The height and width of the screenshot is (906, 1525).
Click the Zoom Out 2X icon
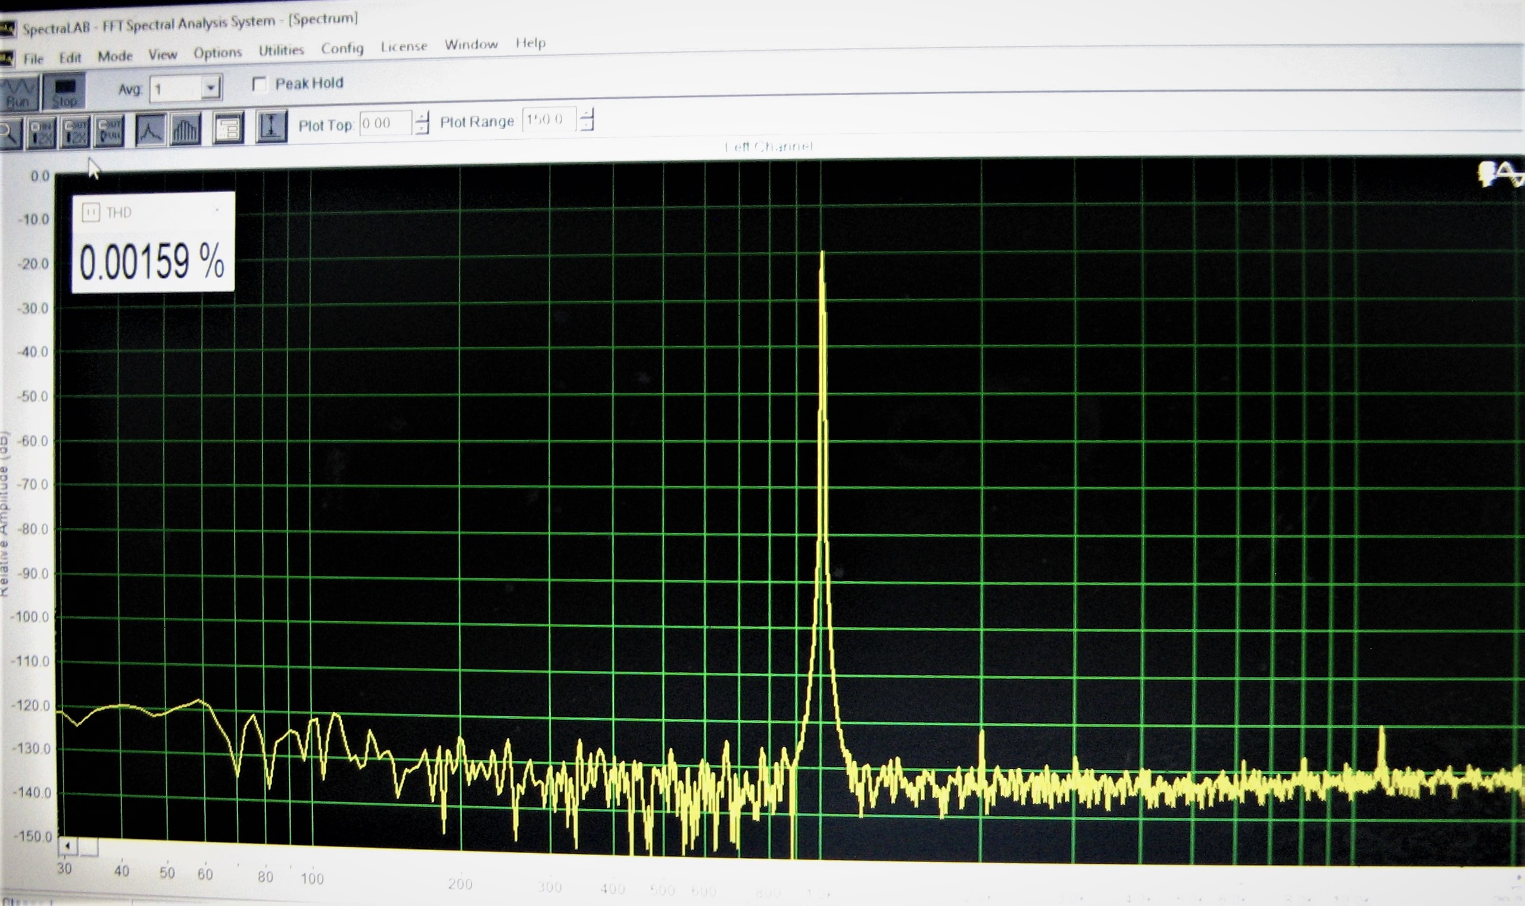76,132
